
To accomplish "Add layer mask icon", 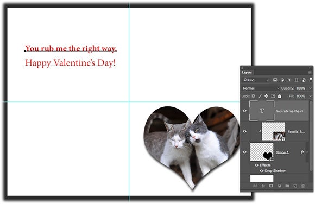I will [271, 186].
